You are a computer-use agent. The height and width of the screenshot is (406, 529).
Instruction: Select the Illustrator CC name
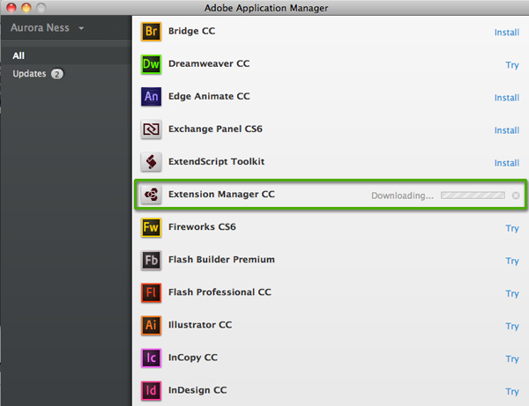tap(200, 325)
